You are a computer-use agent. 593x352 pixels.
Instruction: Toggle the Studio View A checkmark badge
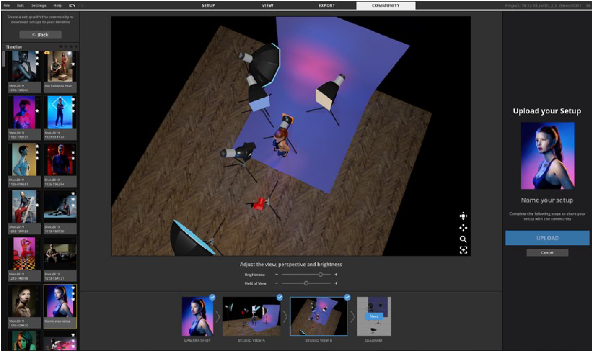pos(280,297)
